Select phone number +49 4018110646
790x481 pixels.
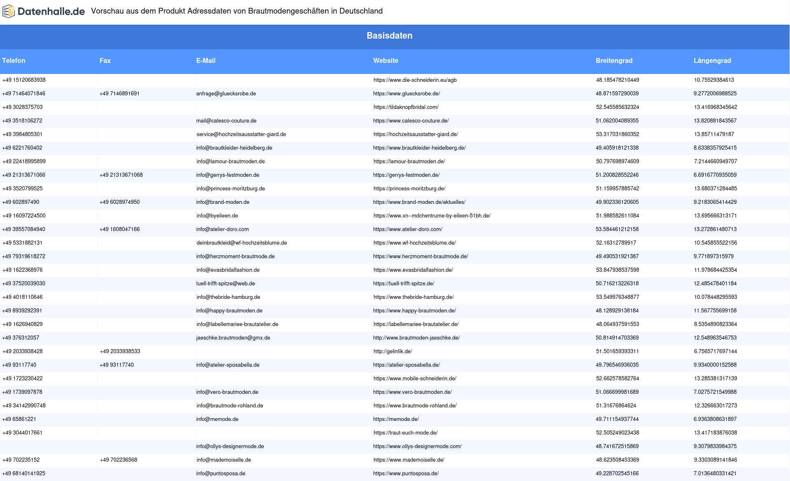pos(22,297)
